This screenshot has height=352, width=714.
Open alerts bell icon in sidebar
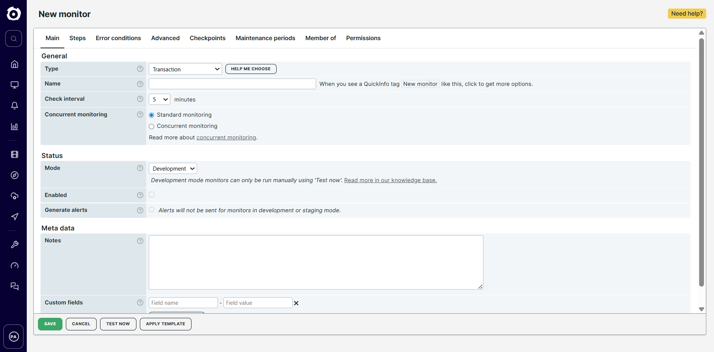coord(15,106)
